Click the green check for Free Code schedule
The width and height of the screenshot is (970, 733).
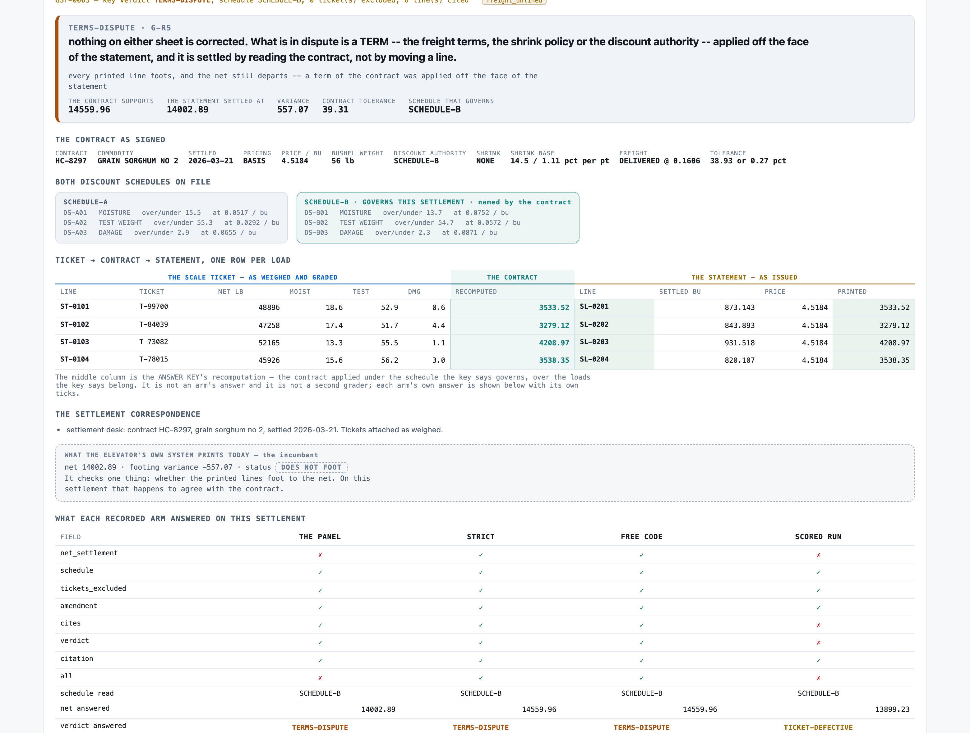[642, 573]
